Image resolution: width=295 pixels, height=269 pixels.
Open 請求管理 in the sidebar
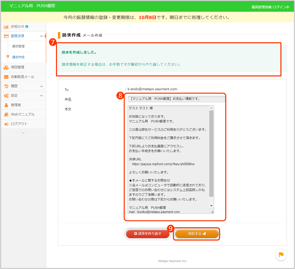point(18,46)
